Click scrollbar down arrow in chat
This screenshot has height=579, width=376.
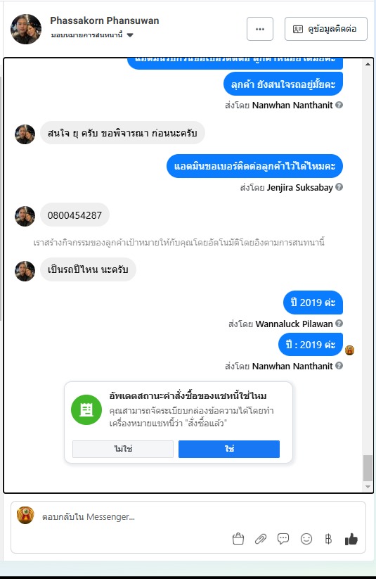click(368, 487)
